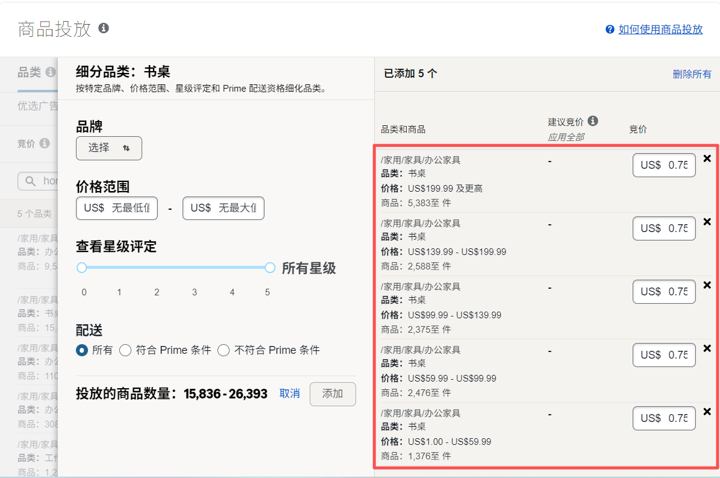This screenshot has height=478, width=720.
Task: Click 应用全部 under 建议竞价
Action: 565,137
